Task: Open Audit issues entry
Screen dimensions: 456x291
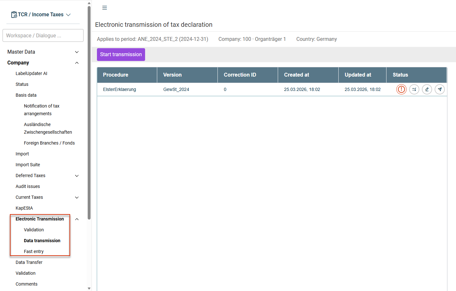Action: coord(28,186)
